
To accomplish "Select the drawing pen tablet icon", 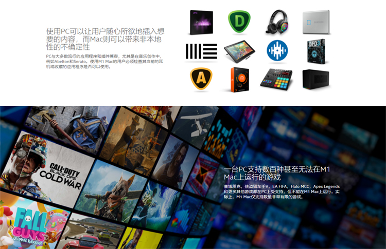I will tap(239, 51).
